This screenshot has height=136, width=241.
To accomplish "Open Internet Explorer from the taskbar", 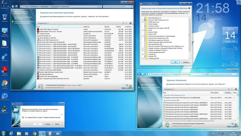I will (x=11, y=133).
